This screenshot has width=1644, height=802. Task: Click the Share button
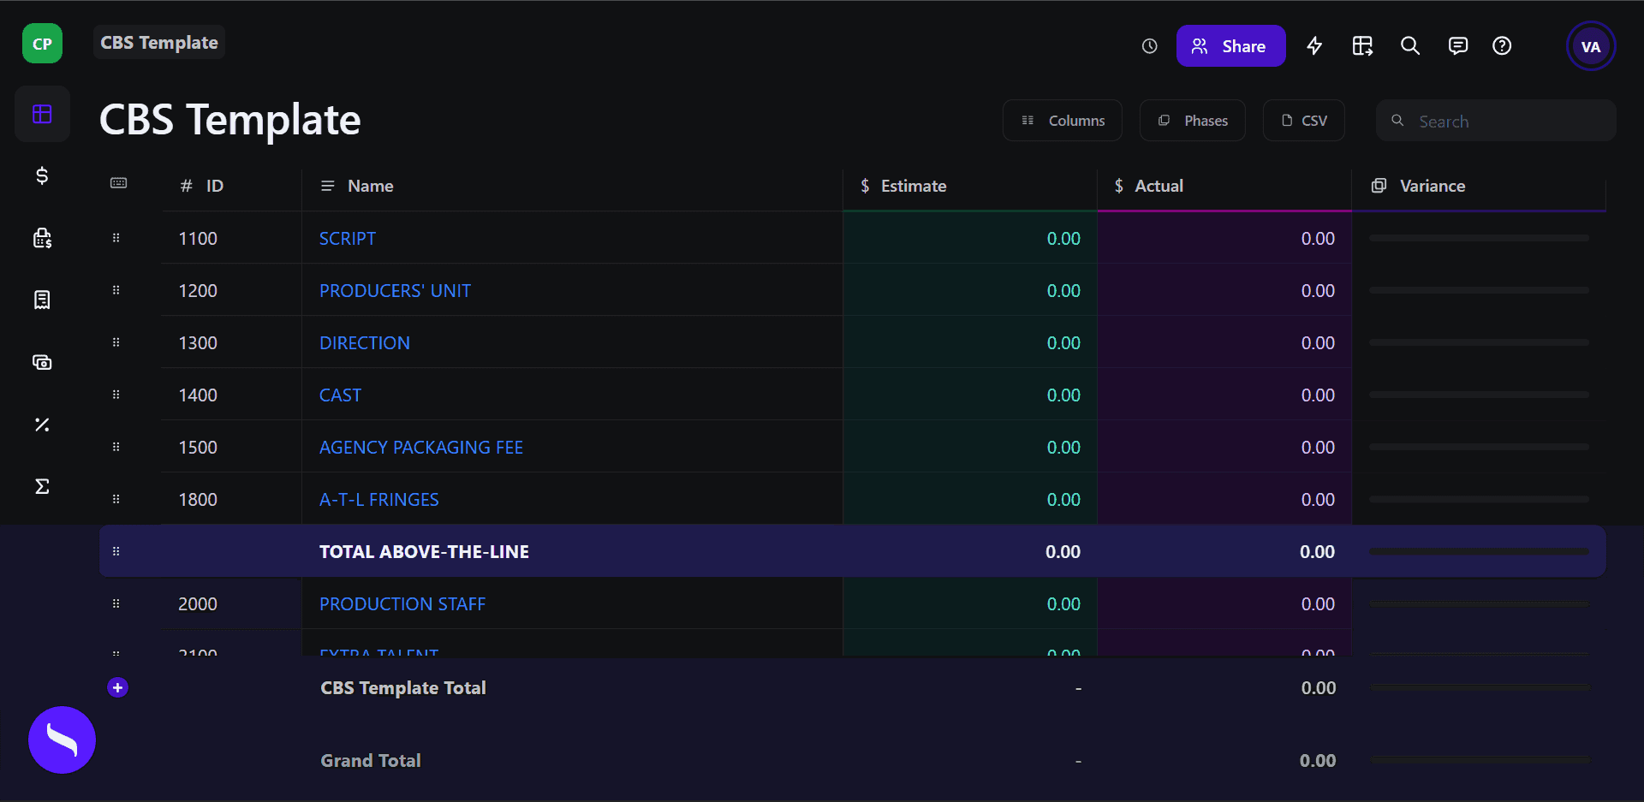coord(1230,46)
